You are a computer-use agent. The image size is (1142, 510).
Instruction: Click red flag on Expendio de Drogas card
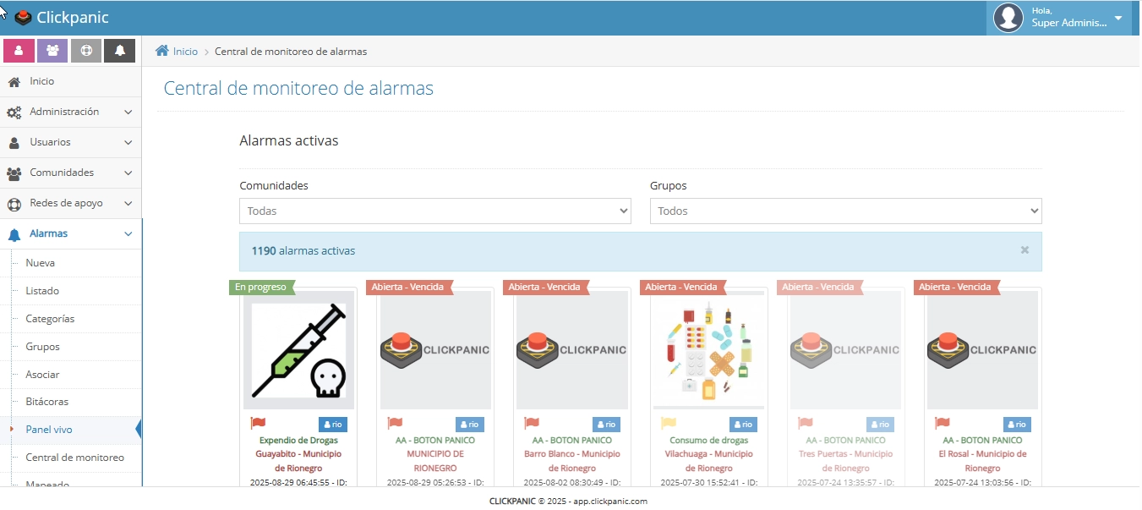point(258,423)
